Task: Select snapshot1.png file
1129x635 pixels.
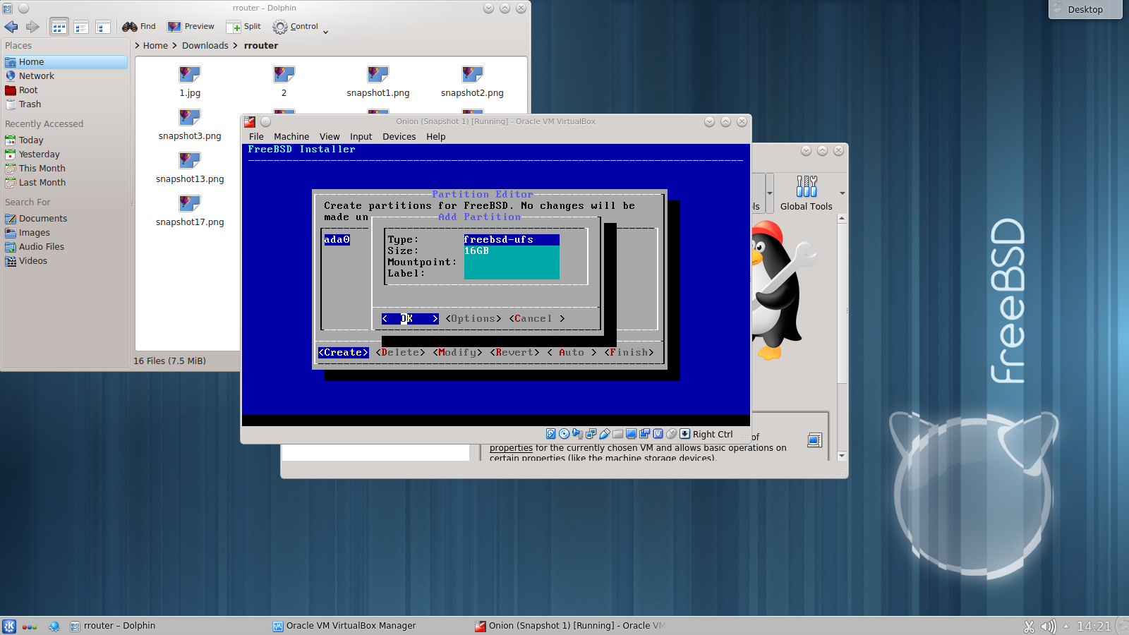Action: [x=378, y=81]
